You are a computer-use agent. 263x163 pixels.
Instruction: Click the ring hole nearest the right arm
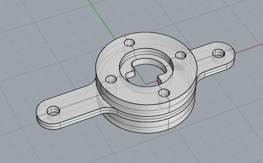click(181, 55)
